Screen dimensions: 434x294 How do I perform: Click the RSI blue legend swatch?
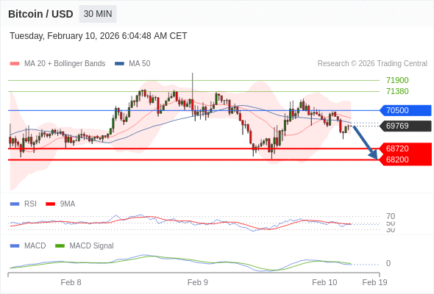pyautogui.click(x=15, y=204)
